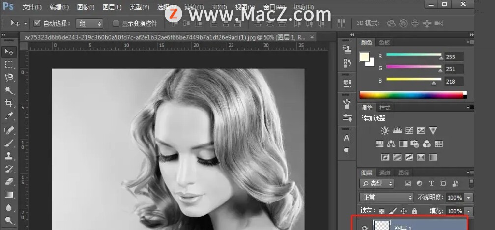Toggle type layer filter

pyautogui.click(x=431, y=183)
